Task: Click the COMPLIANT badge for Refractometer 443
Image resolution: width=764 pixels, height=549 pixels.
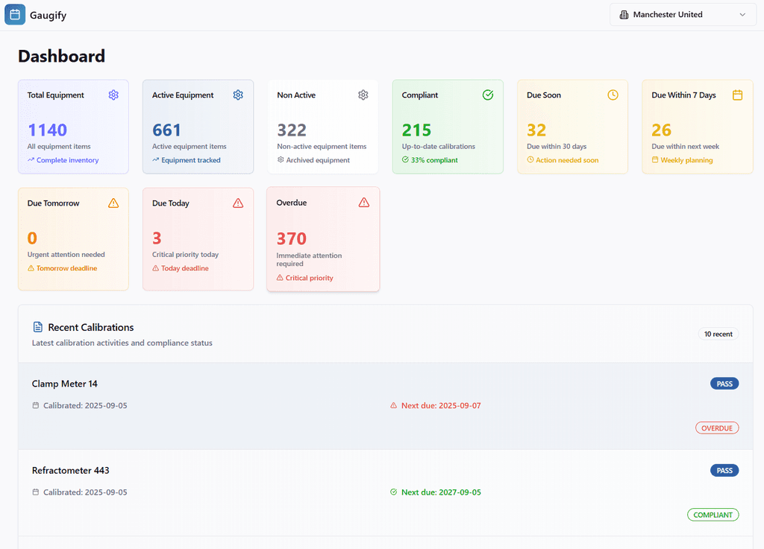Action: (x=713, y=515)
